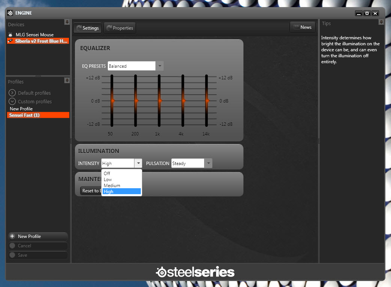This screenshot has height=287, width=391.
Task: Collapse the Custom profiles group
Action: coord(12,101)
